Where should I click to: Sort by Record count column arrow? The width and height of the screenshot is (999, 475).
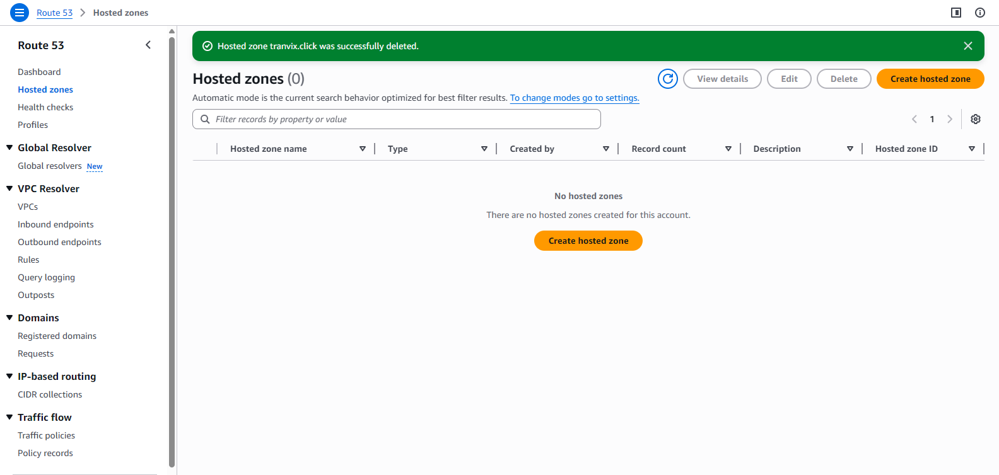coord(728,149)
